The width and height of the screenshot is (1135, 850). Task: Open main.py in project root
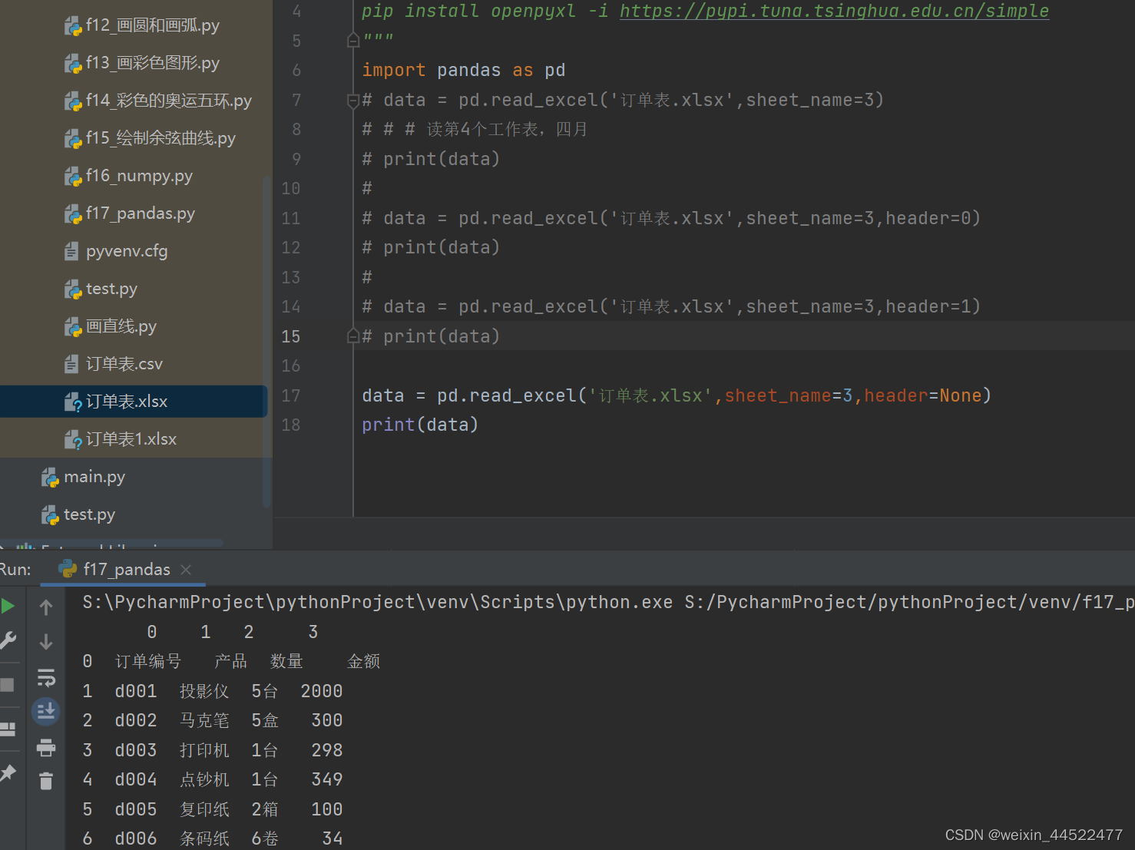click(x=94, y=477)
